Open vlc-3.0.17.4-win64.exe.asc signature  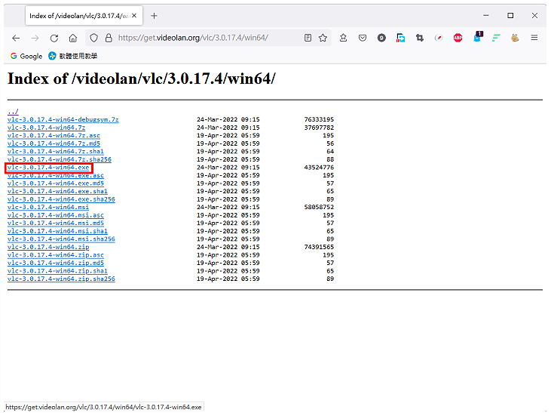56,175
